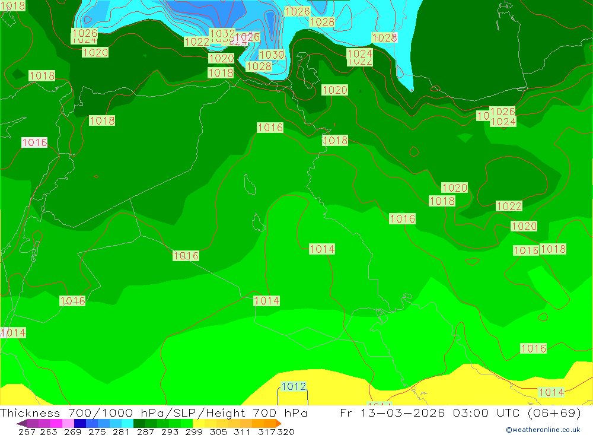
Task: Click the legend value 263
Action: 49,431
